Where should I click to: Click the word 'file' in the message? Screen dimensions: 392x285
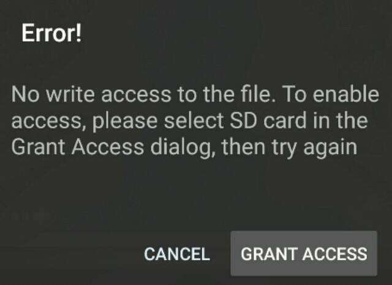pyautogui.click(x=255, y=94)
